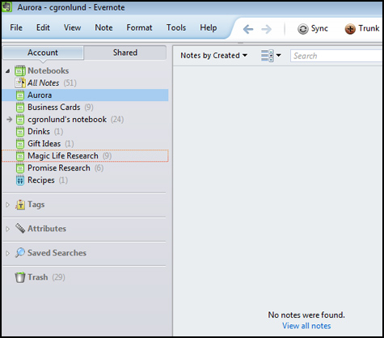
Task: Select the Magic Life Research notebook
Action: [x=85, y=156]
